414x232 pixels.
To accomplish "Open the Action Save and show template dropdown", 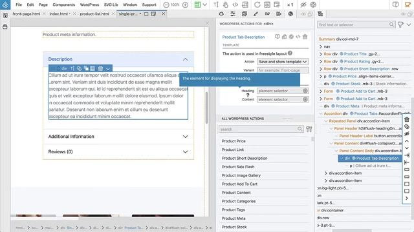I will [283, 62].
